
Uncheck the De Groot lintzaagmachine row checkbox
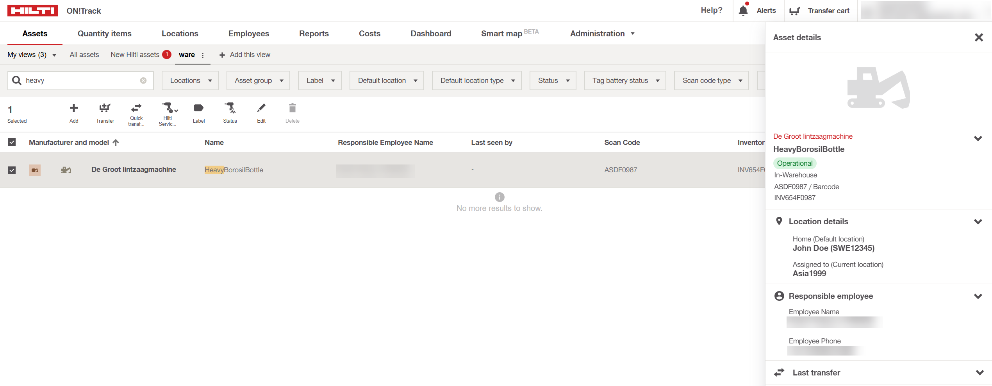pyautogui.click(x=12, y=170)
